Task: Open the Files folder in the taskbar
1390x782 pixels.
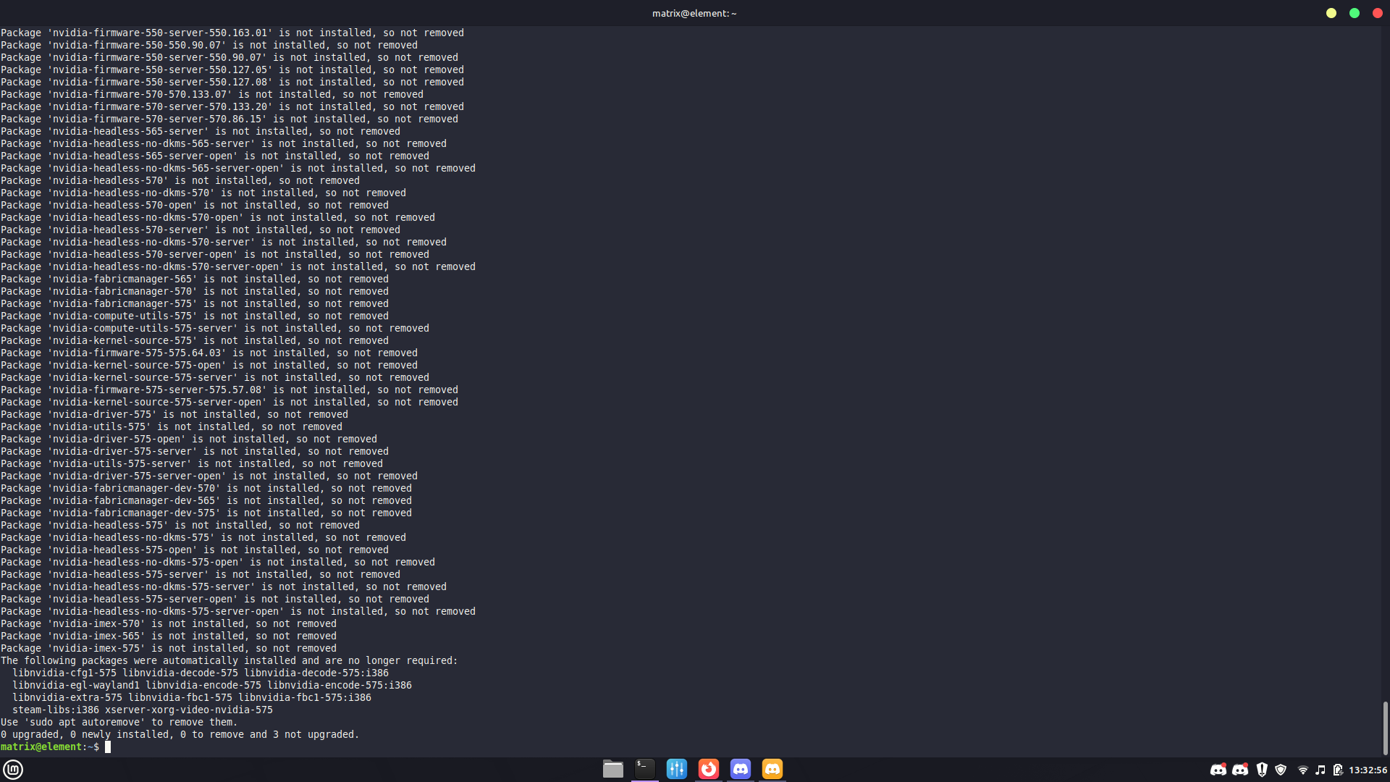Action: pos(613,769)
